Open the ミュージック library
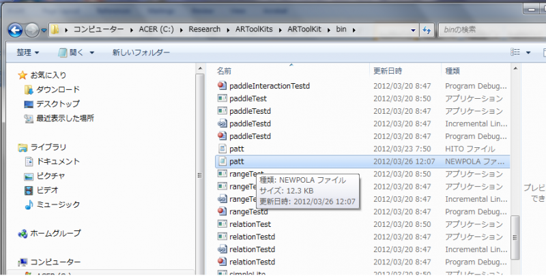The image size is (546, 276). click(x=57, y=204)
